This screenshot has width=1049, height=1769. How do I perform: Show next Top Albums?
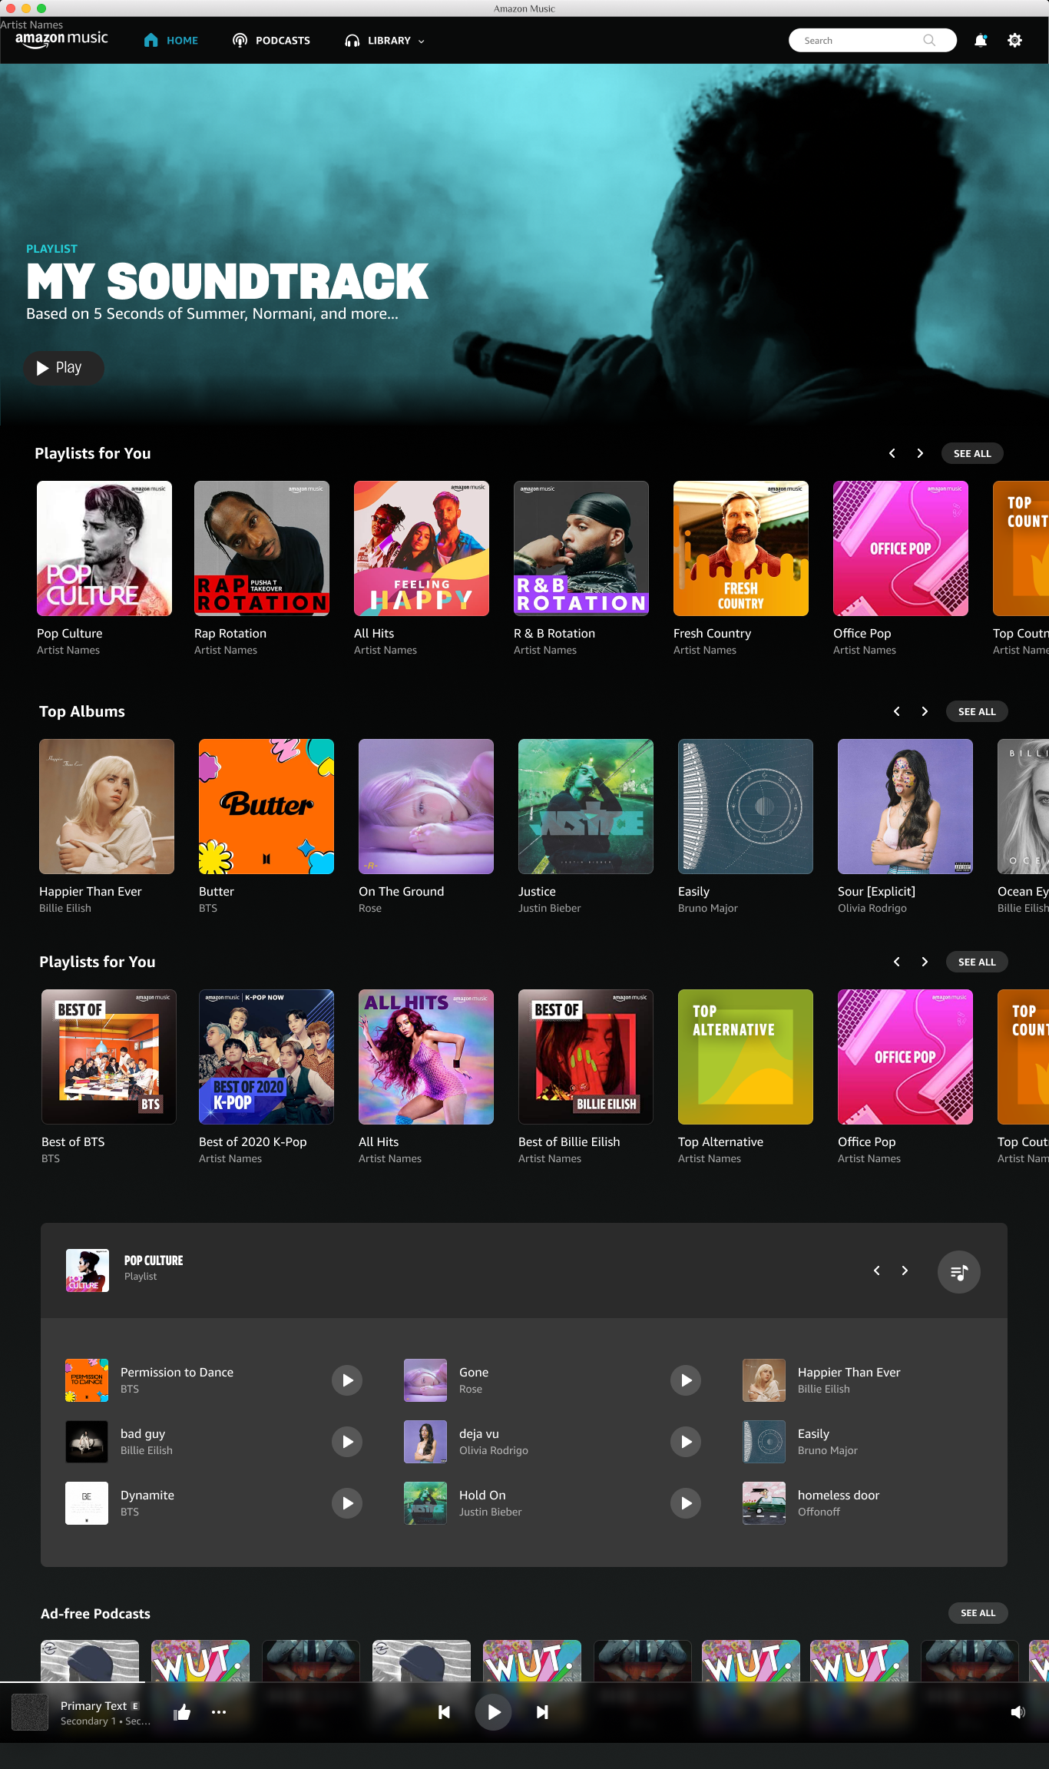pyautogui.click(x=925, y=711)
